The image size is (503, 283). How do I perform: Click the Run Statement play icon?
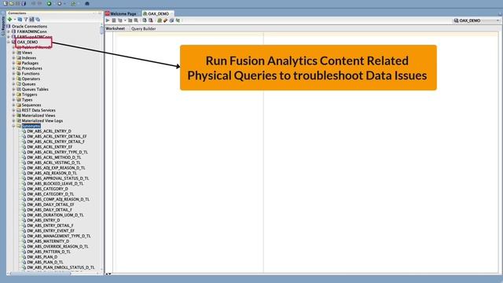[x=108, y=20]
